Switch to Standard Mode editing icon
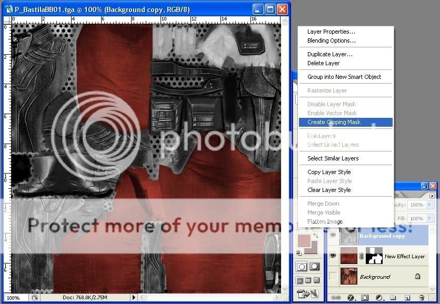This screenshot has height=304, width=440. click(302, 267)
